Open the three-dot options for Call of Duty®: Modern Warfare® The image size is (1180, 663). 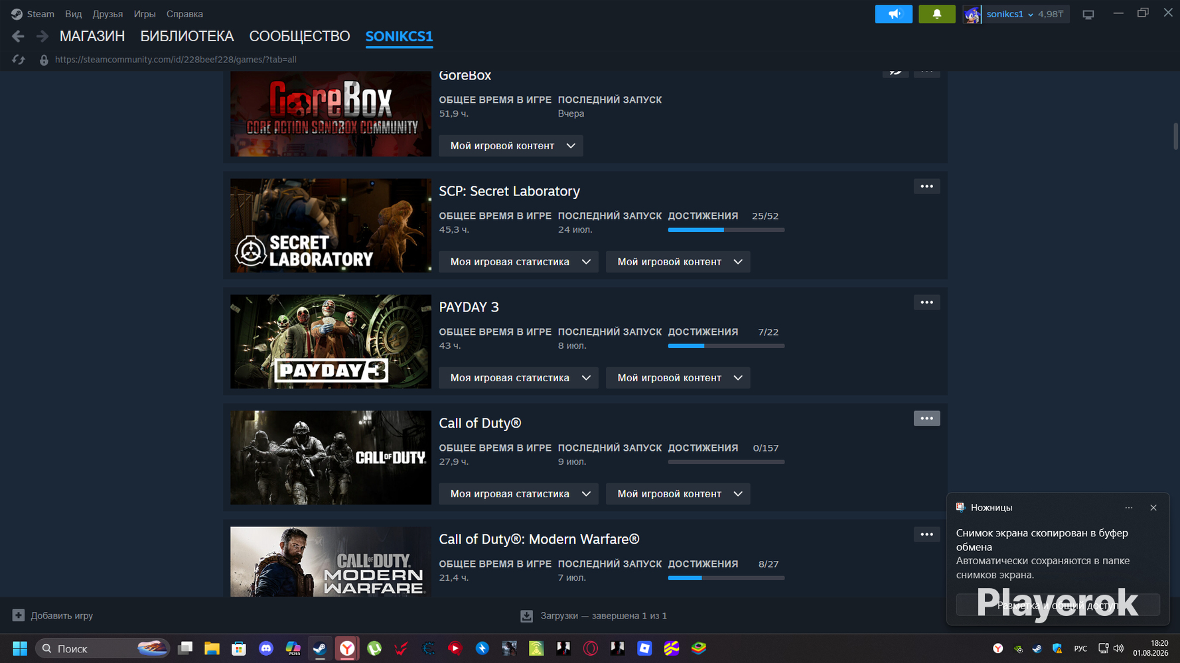coord(926,534)
